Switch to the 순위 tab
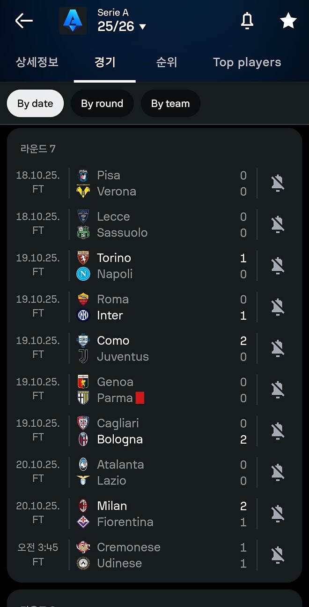 pos(167,62)
